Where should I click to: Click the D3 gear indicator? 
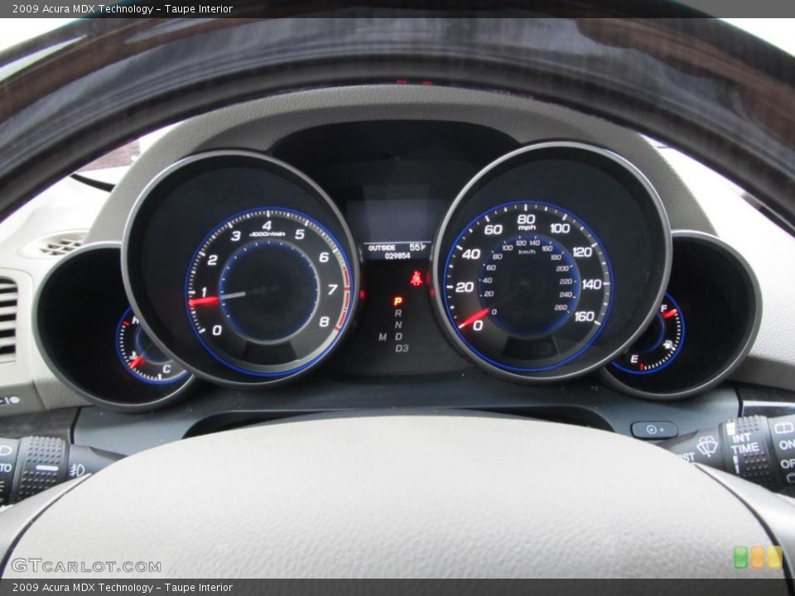click(402, 348)
